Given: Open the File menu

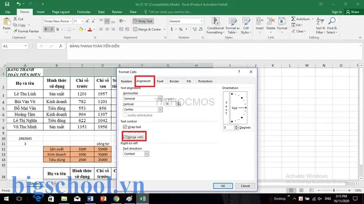Looking at the screenshot, I should (x=8, y=12).
